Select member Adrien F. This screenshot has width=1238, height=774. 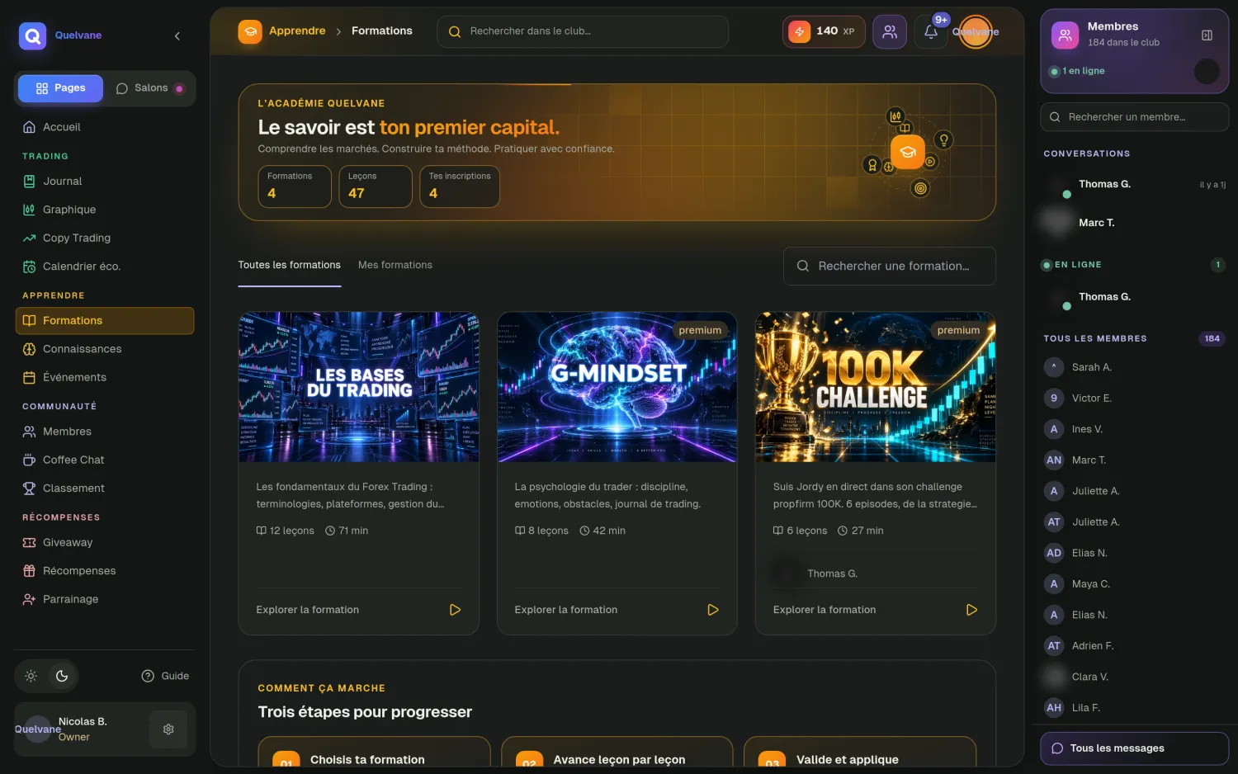click(x=1135, y=646)
